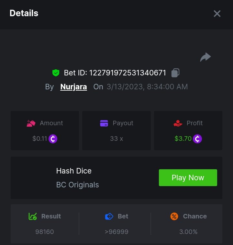Click the Bet ID number text
The image size is (233, 245).
tap(128, 73)
